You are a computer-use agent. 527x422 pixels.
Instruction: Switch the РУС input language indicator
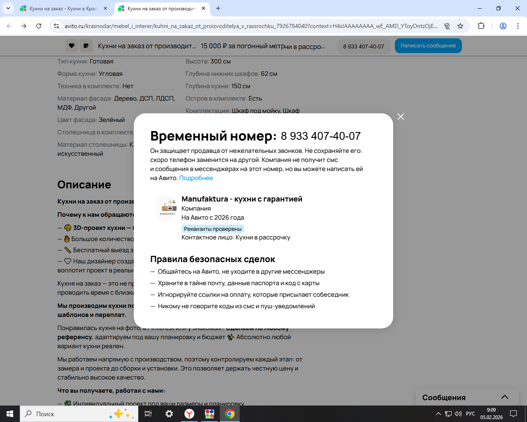(x=471, y=414)
